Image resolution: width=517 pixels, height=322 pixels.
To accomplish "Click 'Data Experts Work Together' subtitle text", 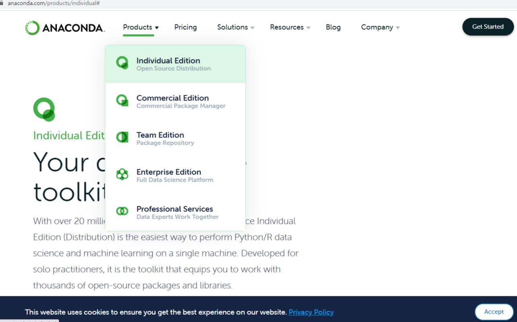I will 178,217.
